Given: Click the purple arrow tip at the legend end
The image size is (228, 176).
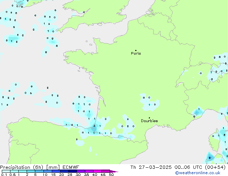Looking at the screenshot, I should click(114, 171).
